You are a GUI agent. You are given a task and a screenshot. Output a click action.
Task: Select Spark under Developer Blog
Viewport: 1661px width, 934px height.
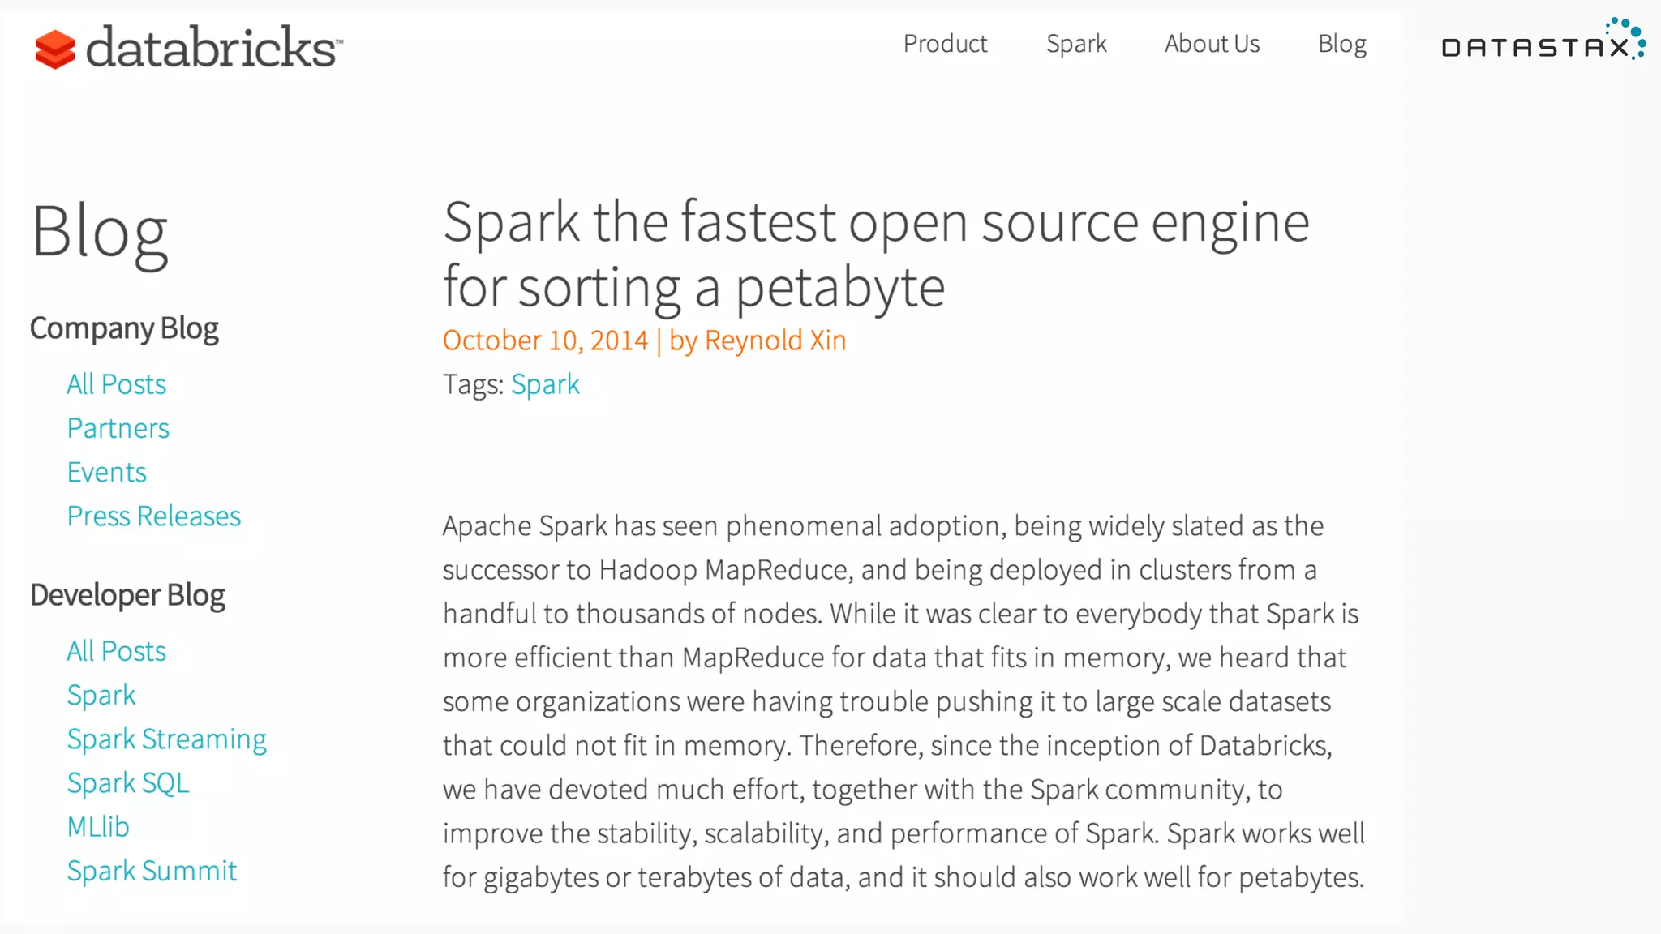click(101, 695)
